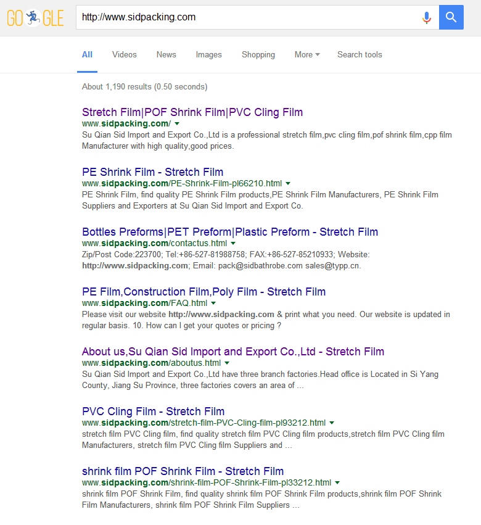
Task: Expand arrow beside stretch-film-PVC-Cling-film-pl93212.html URL
Action: pyautogui.click(x=332, y=423)
